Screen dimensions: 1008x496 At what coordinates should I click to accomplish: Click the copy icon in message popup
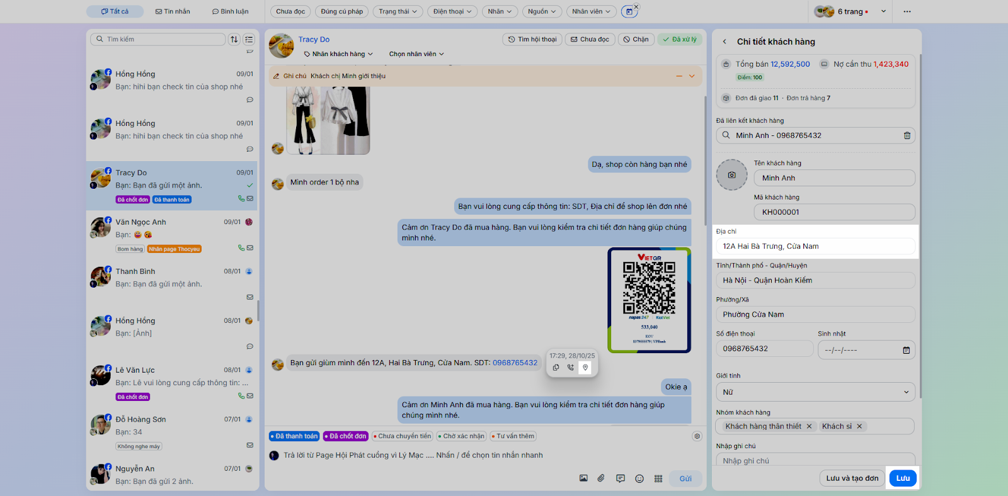pyautogui.click(x=556, y=368)
